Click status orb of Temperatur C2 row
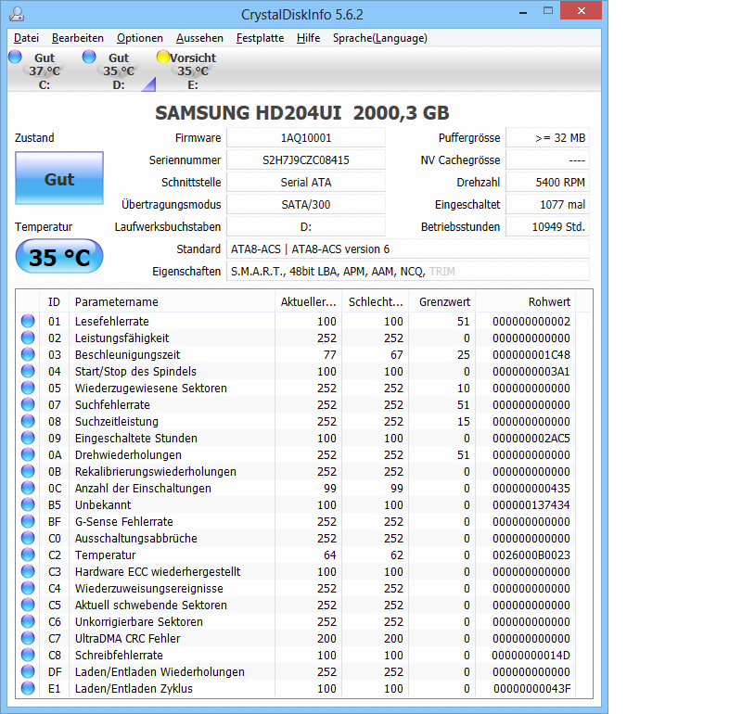This screenshot has height=714, width=742. (28, 555)
